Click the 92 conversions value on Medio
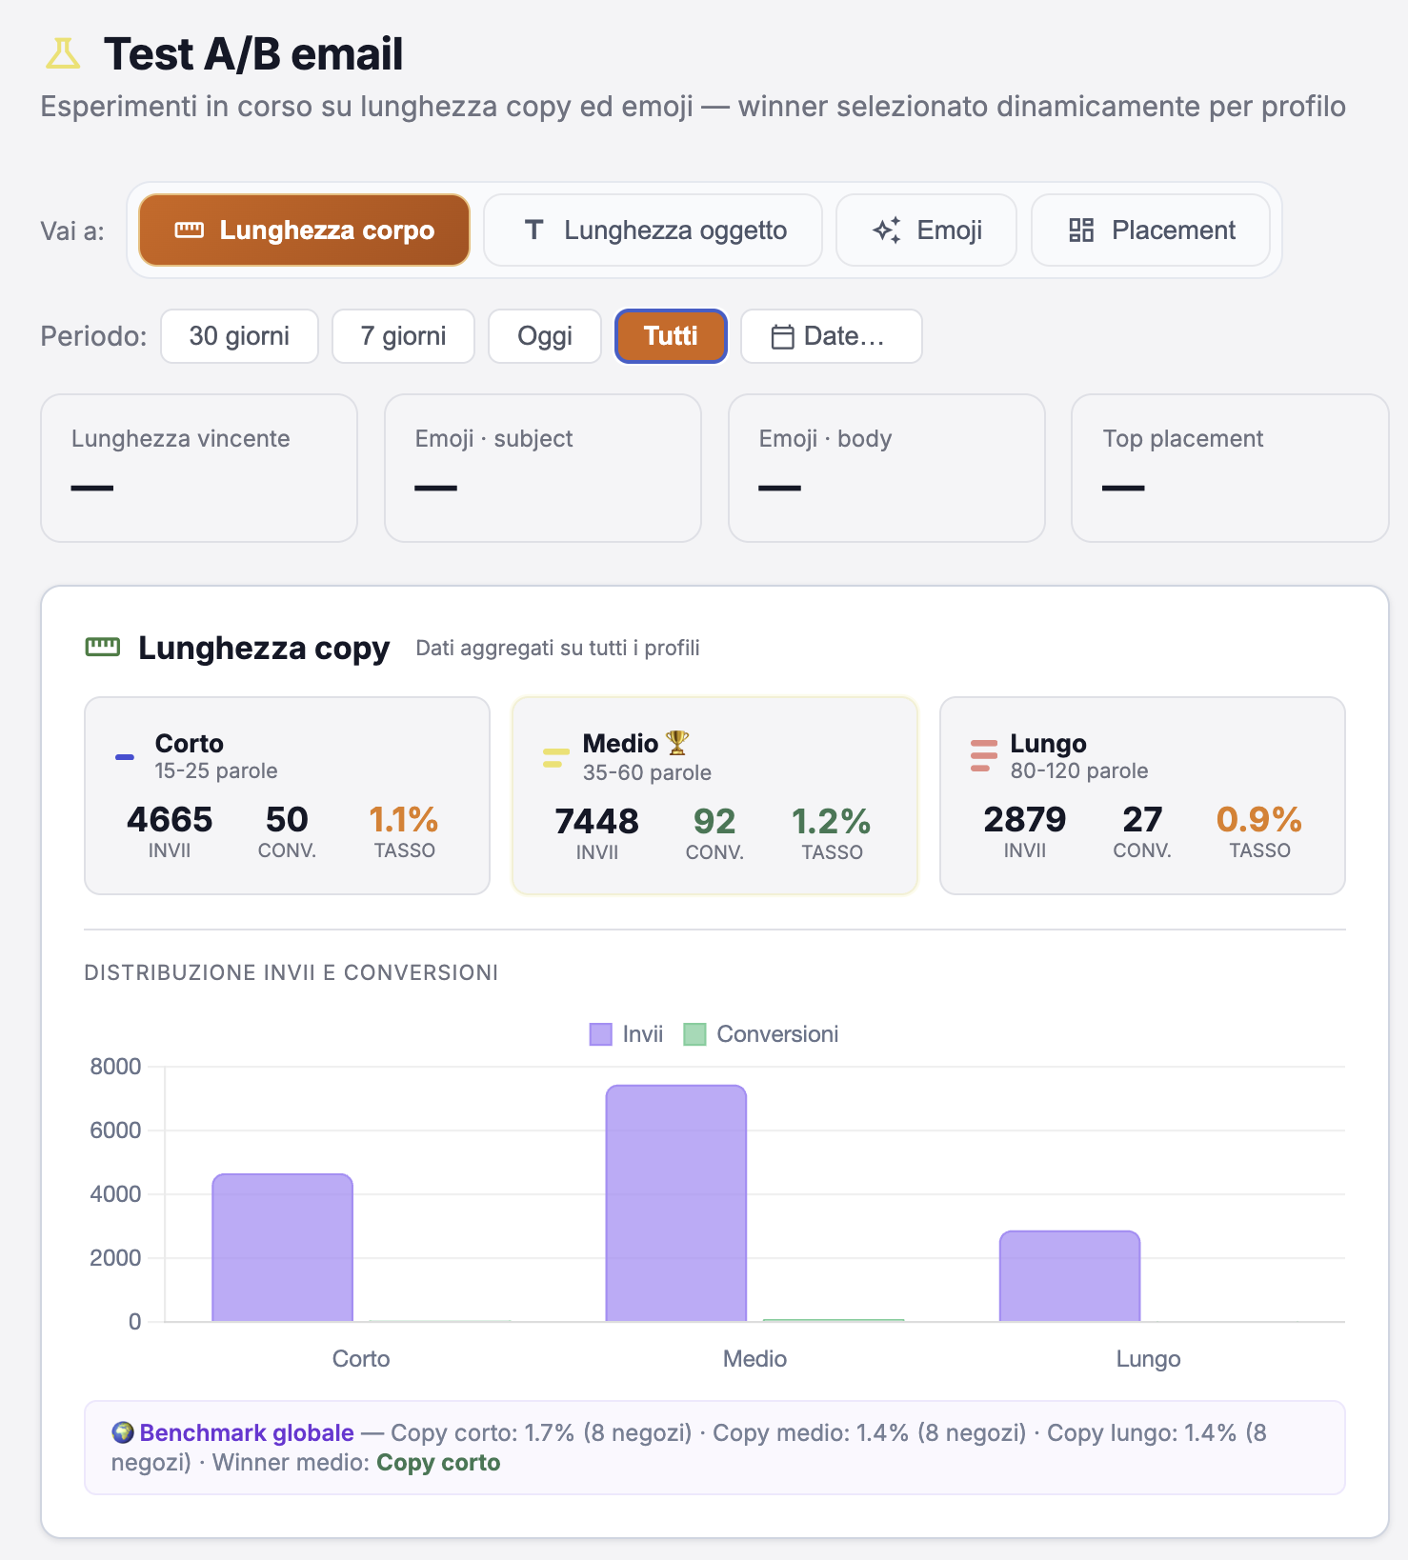The height and width of the screenshot is (1560, 1408). 714,821
